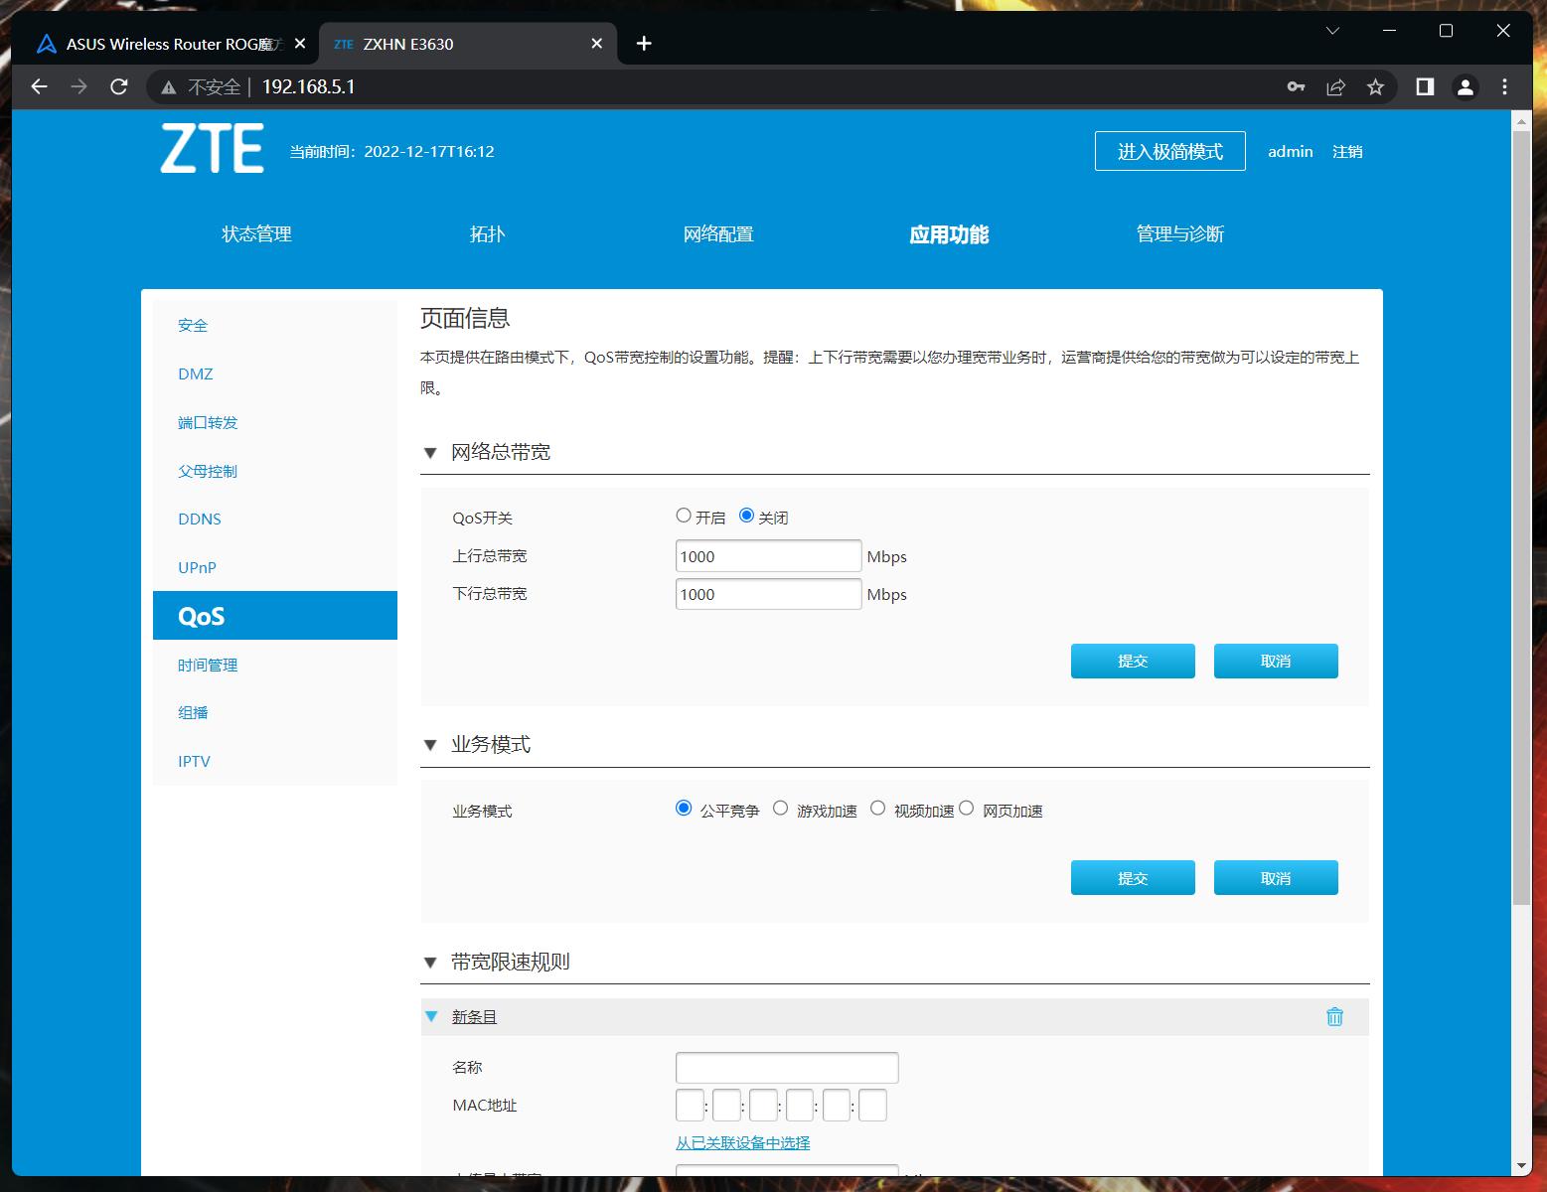Switch to the 状态管理 tab
The image size is (1547, 1192).
(255, 234)
